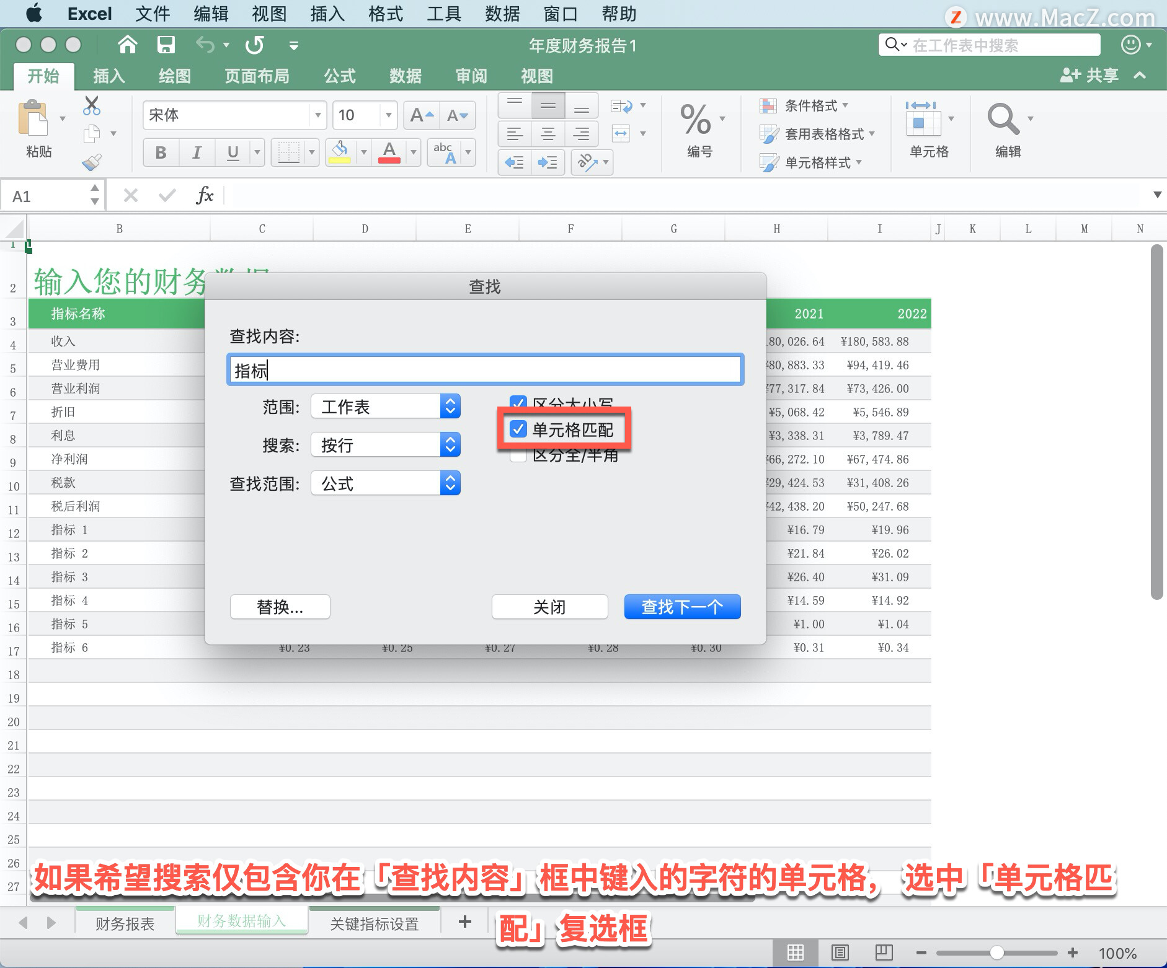Toggle middle vertical alignment

(548, 105)
